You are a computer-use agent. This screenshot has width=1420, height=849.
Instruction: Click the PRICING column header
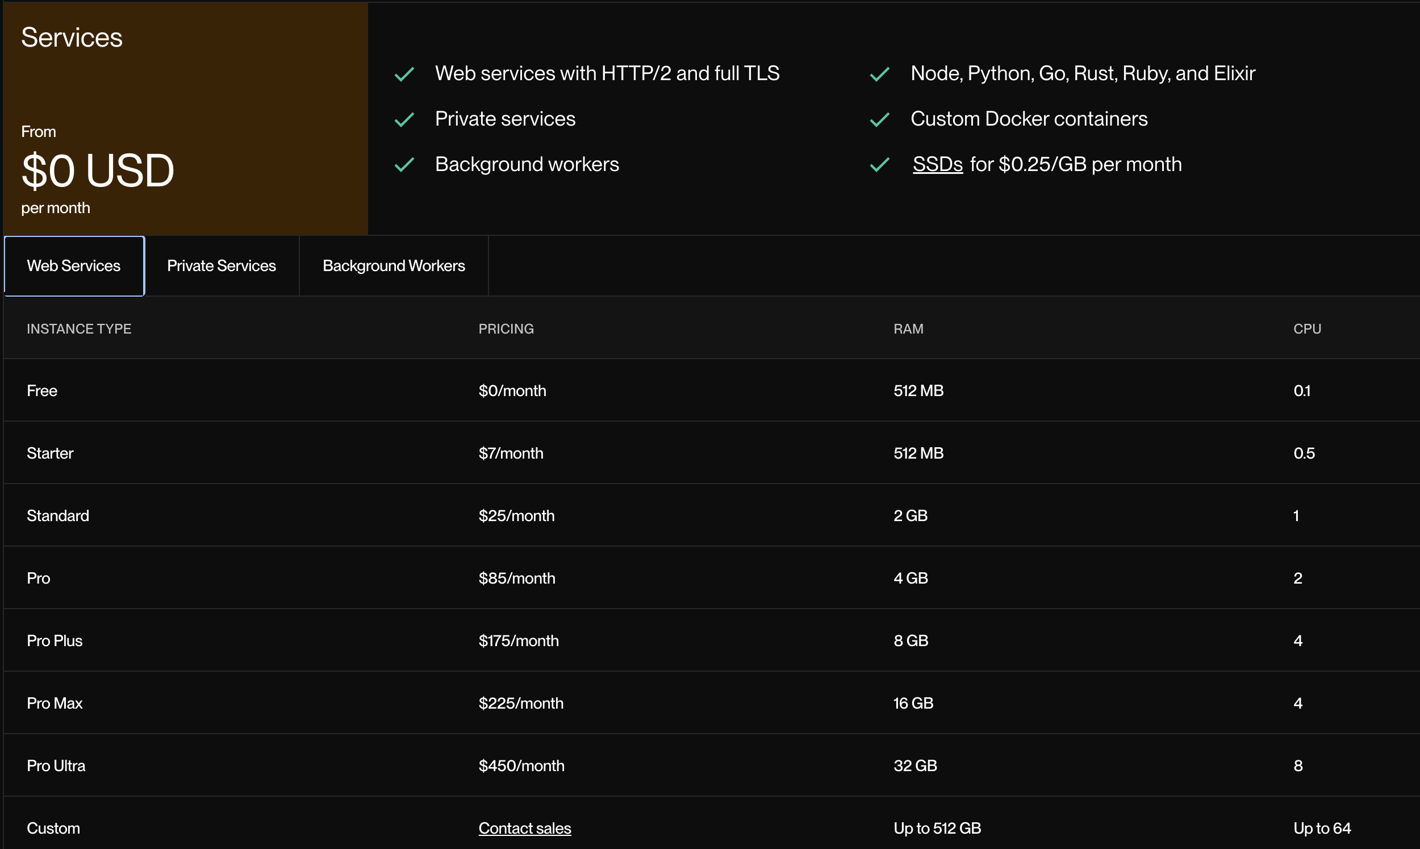point(506,328)
